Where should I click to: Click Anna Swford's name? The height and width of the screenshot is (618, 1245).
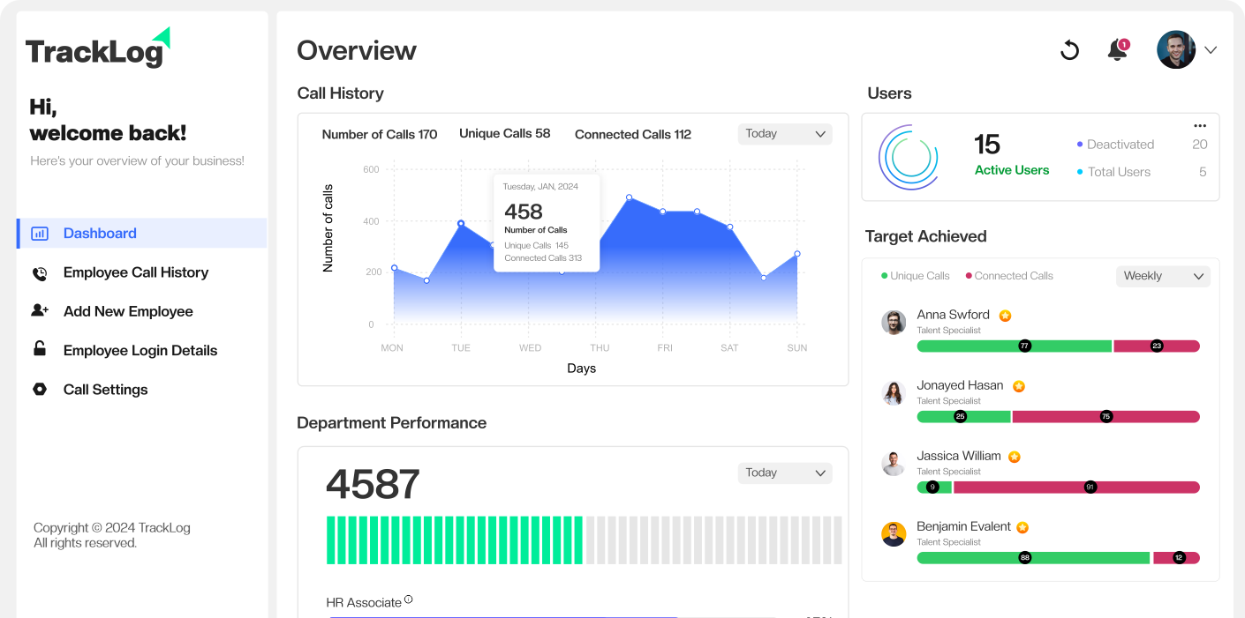pos(953,315)
